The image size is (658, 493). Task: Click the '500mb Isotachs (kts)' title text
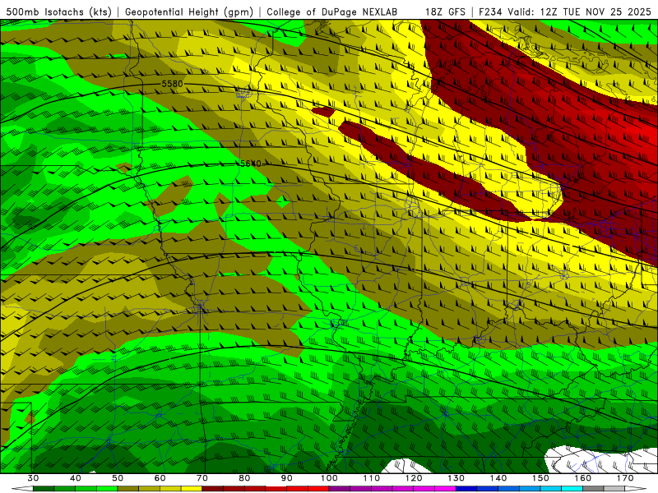click(x=58, y=12)
